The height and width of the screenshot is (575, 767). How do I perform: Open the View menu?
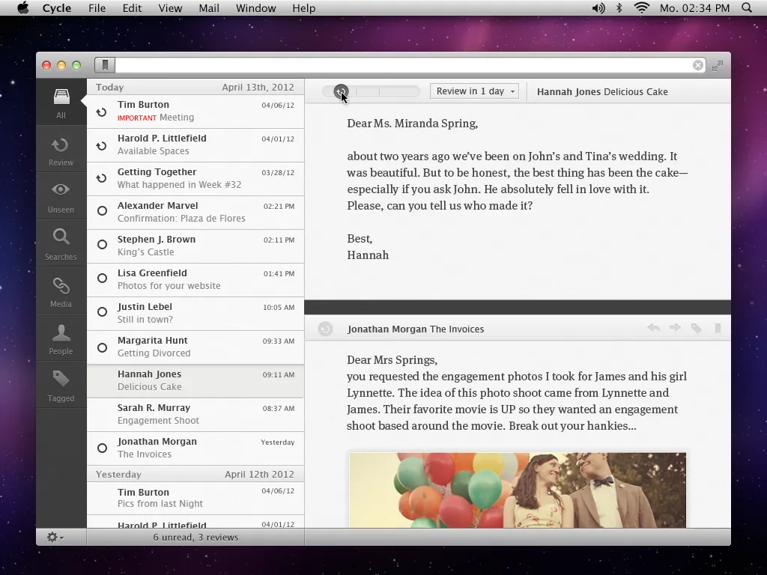(x=170, y=8)
